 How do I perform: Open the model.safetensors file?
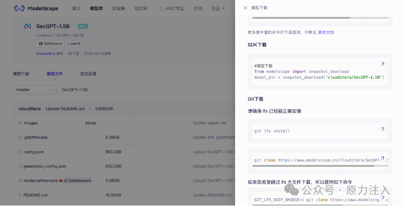tap(40, 181)
